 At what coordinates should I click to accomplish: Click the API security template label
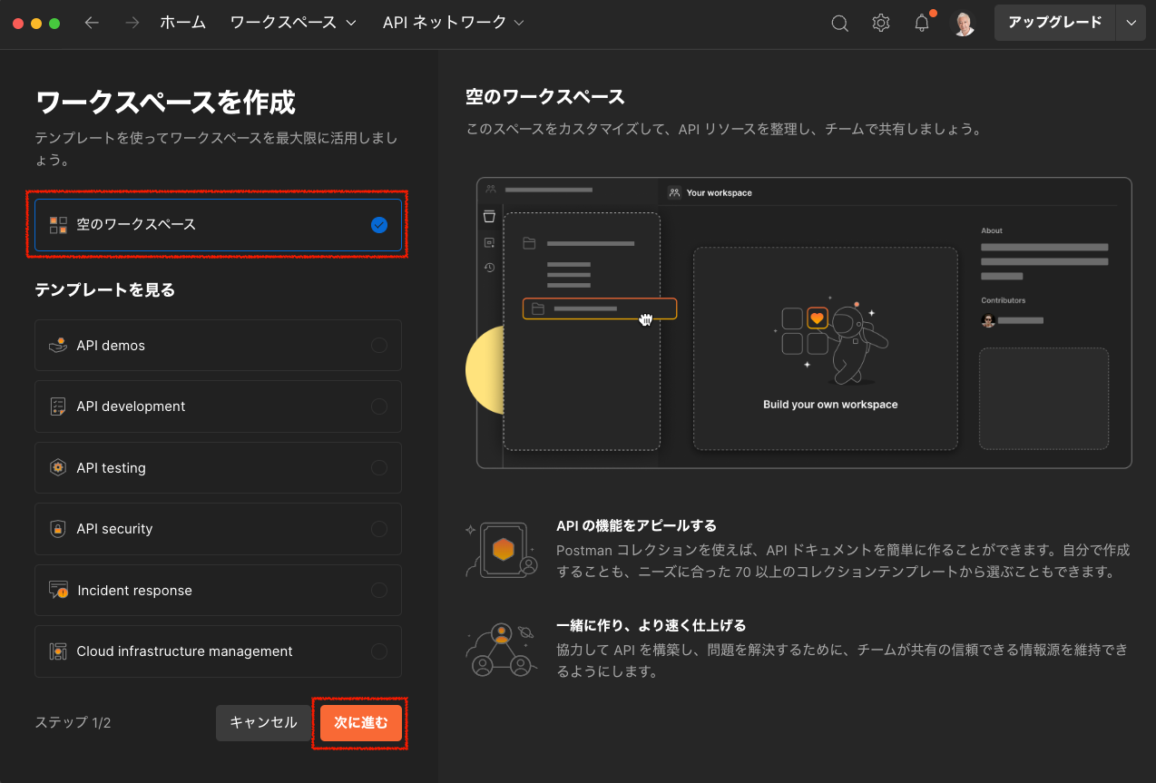tap(114, 529)
